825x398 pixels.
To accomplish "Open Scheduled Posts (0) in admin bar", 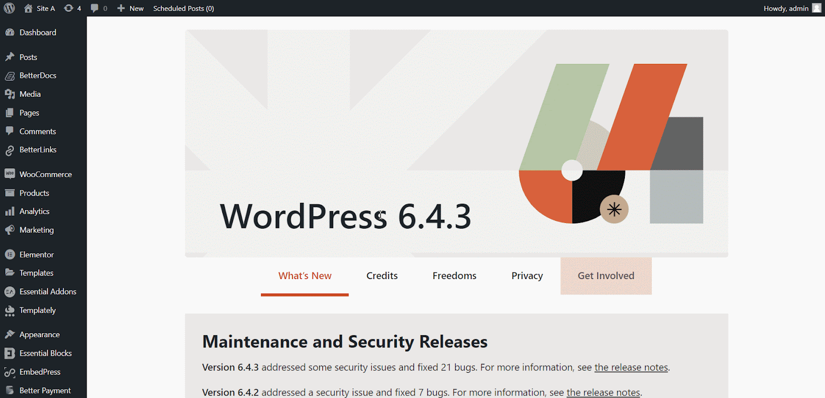I will 184,8.
